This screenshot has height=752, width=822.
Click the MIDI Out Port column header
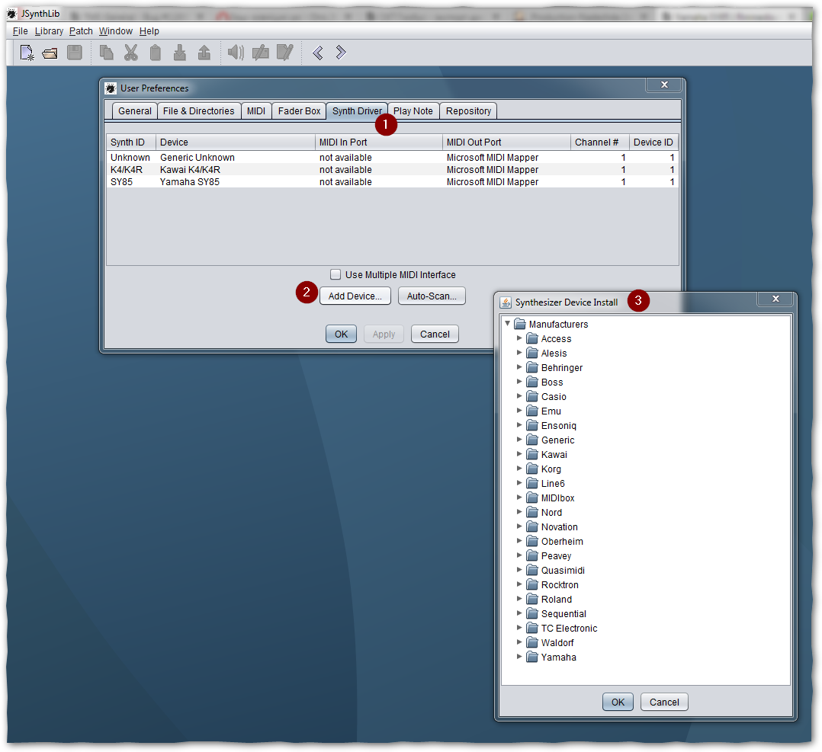506,142
